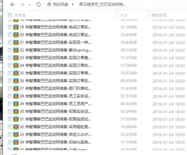Click the home icon in the path bar
The height and width of the screenshot is (155, 187).
coord(49,4)
